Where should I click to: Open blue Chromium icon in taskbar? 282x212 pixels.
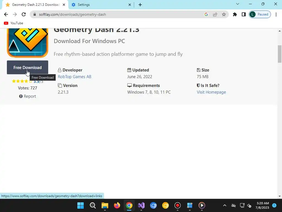[x=153, y=205]
